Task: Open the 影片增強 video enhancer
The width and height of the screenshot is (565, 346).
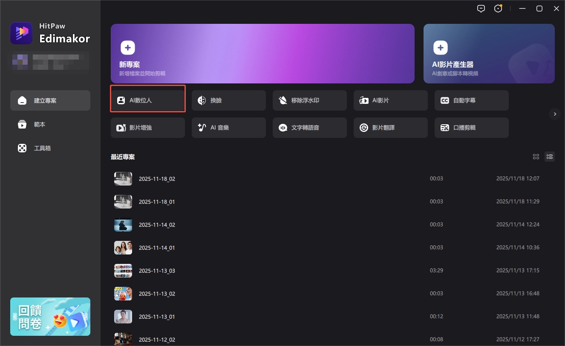Action: point(147,128)
